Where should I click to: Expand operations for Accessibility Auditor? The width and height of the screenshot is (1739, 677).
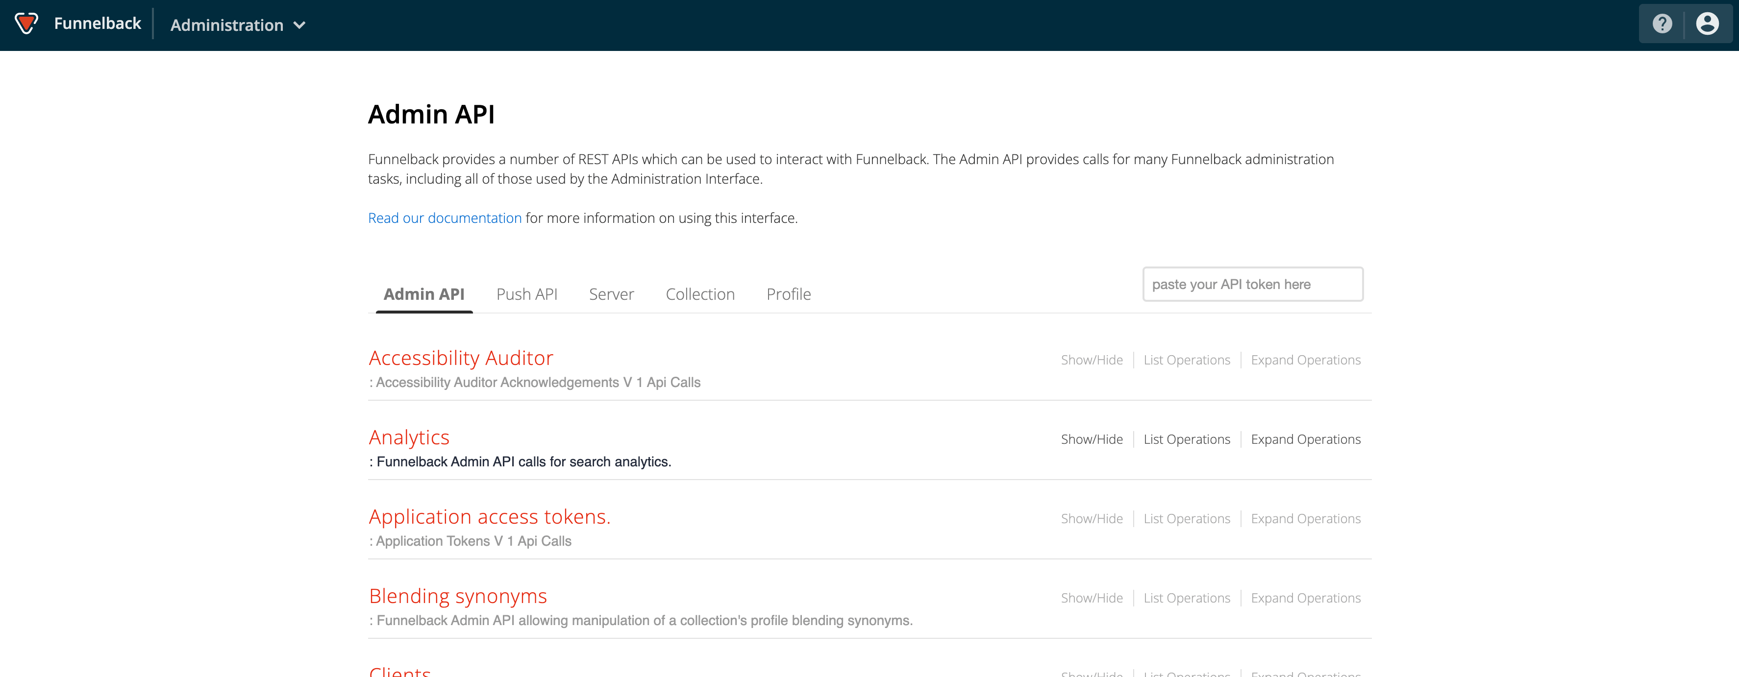(x=1305, y=360)
